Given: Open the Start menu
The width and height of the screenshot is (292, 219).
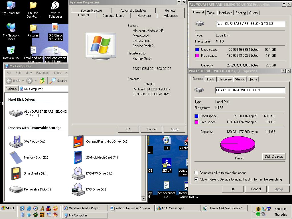Looking at the screenshot, I should [8, 208].
